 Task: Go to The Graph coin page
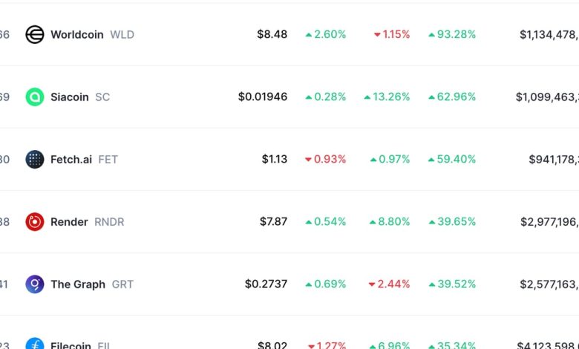point(77,284)
